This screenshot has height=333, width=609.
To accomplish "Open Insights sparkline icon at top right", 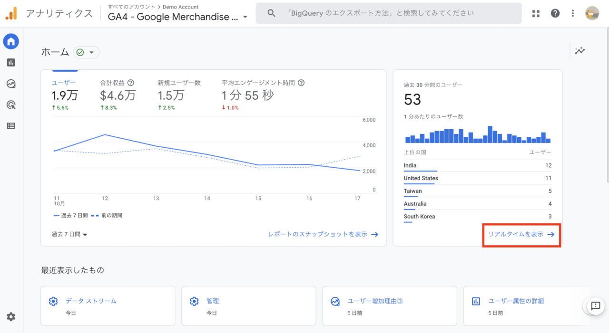I will point(580,51).
